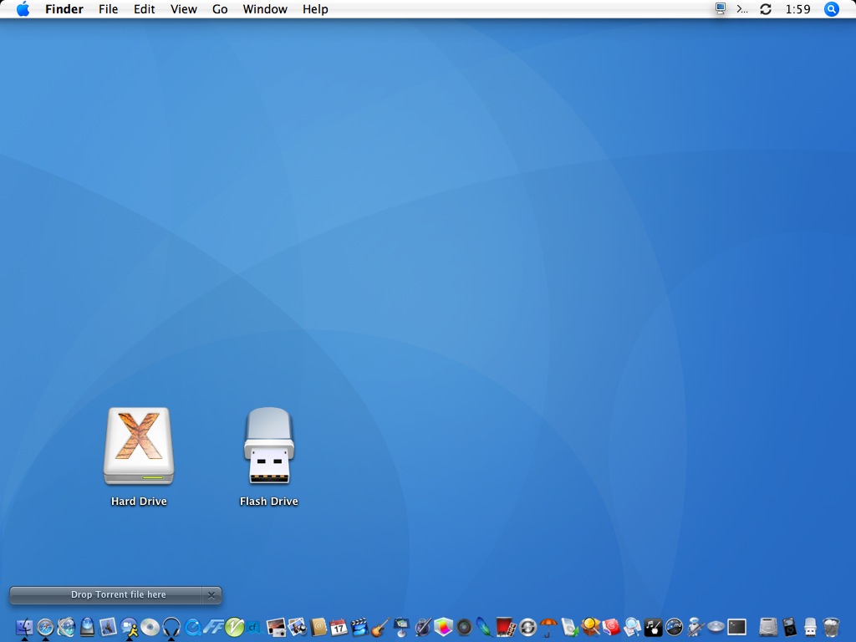856x642 pixels.
Task: Open the Mail stamp icon in Dock
Action: click(108, 627)
